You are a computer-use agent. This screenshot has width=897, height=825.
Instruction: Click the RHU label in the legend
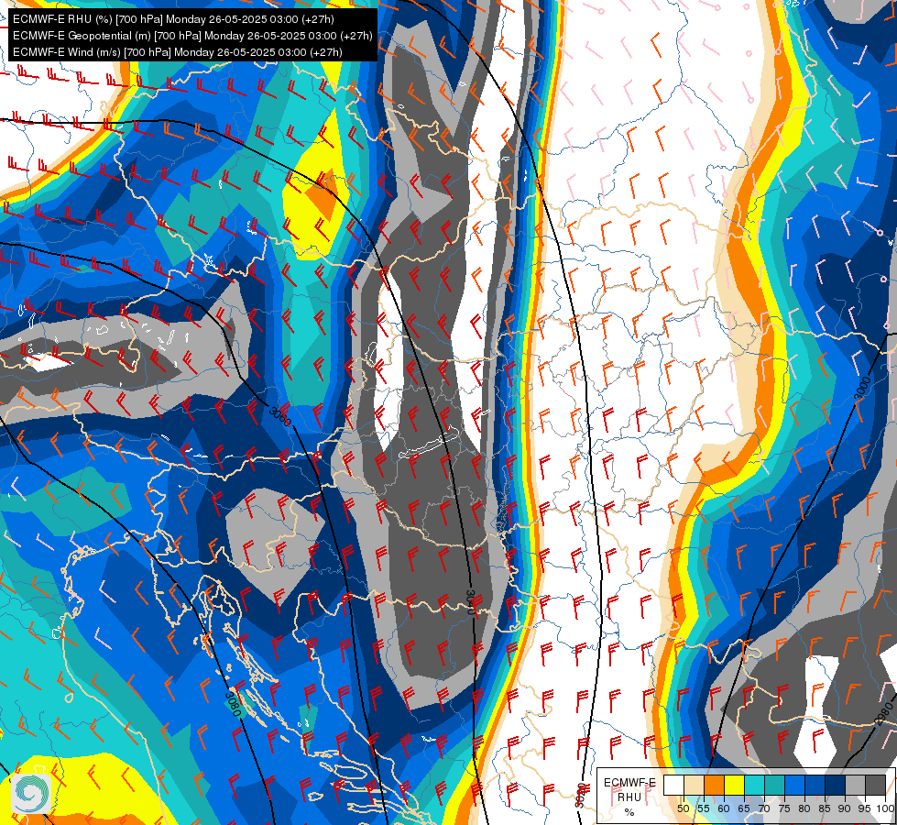(629, 797)
